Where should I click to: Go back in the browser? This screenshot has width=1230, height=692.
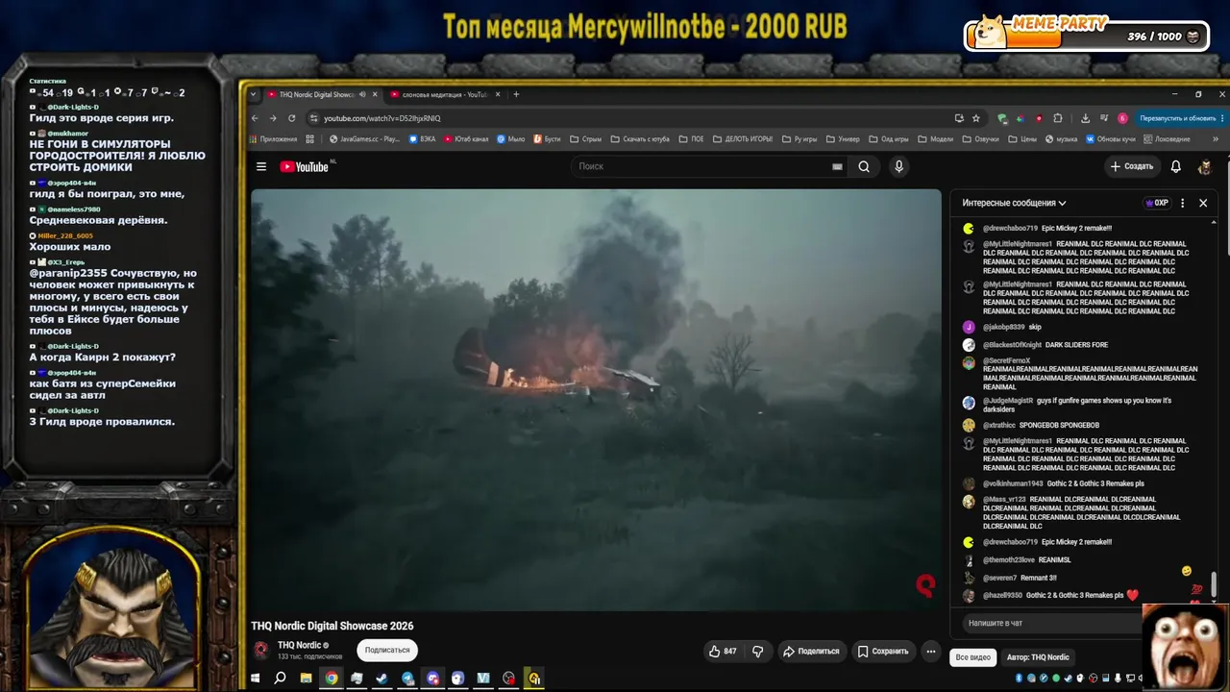coord(255,118)
